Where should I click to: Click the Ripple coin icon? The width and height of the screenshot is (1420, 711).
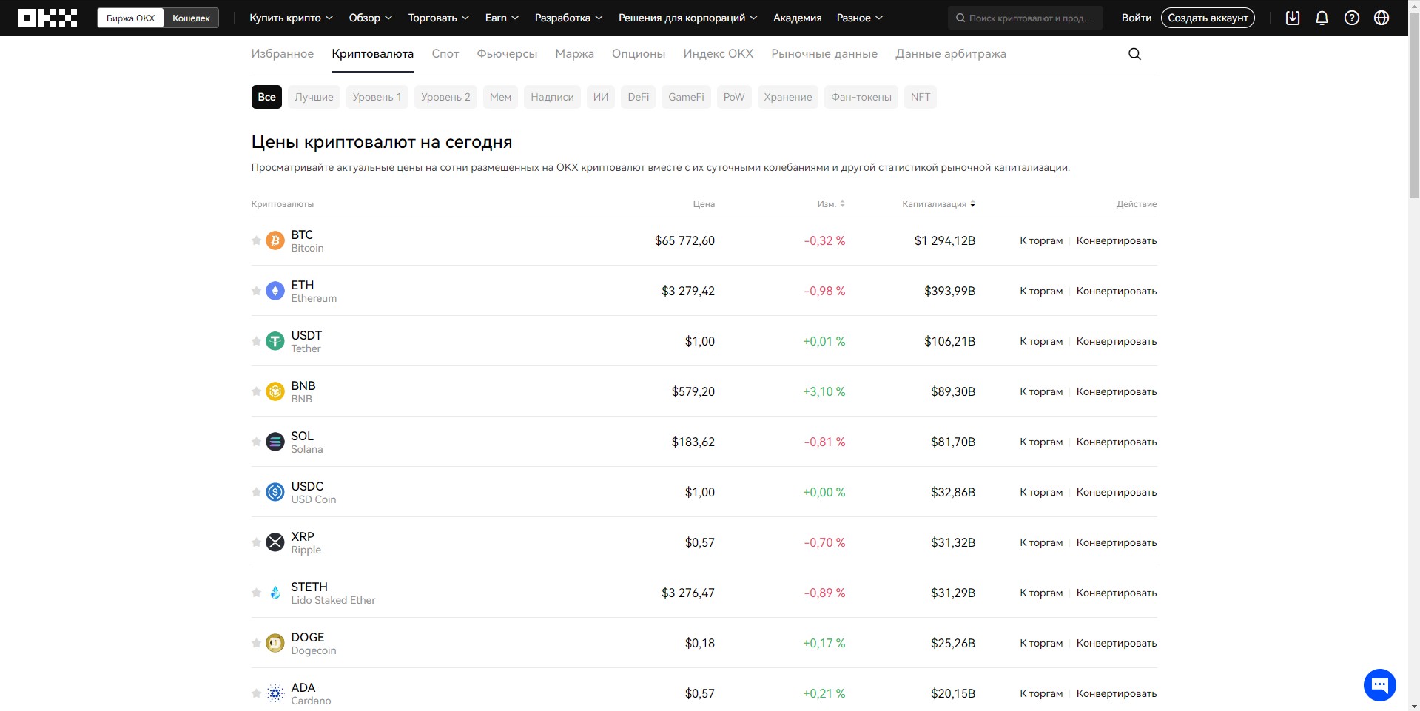[275, 542]
